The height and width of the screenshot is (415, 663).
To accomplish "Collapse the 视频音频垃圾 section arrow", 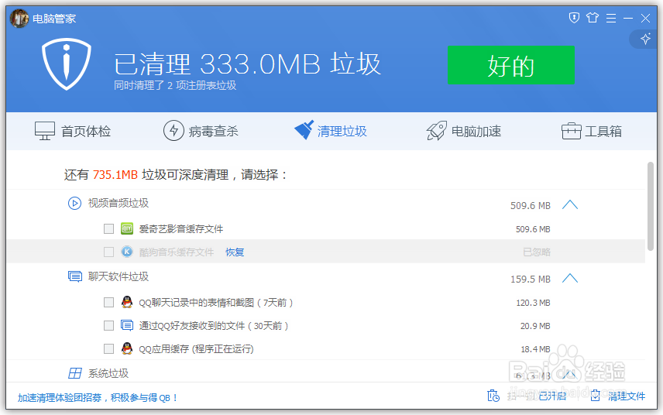I will (569, 205).
